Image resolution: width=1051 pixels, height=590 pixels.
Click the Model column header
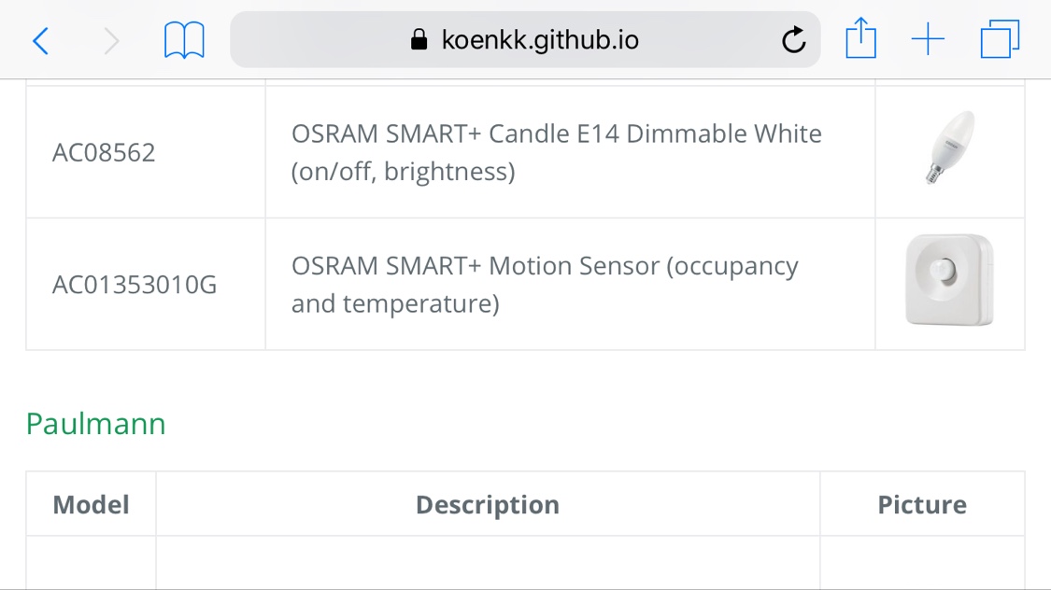coord(92,504)
